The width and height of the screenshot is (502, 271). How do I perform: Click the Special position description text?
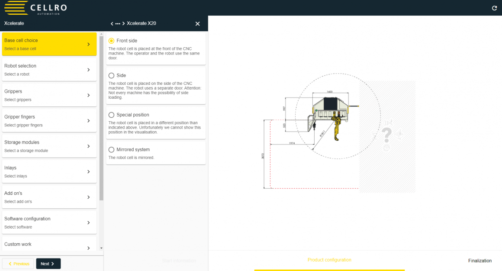[154, 128]
